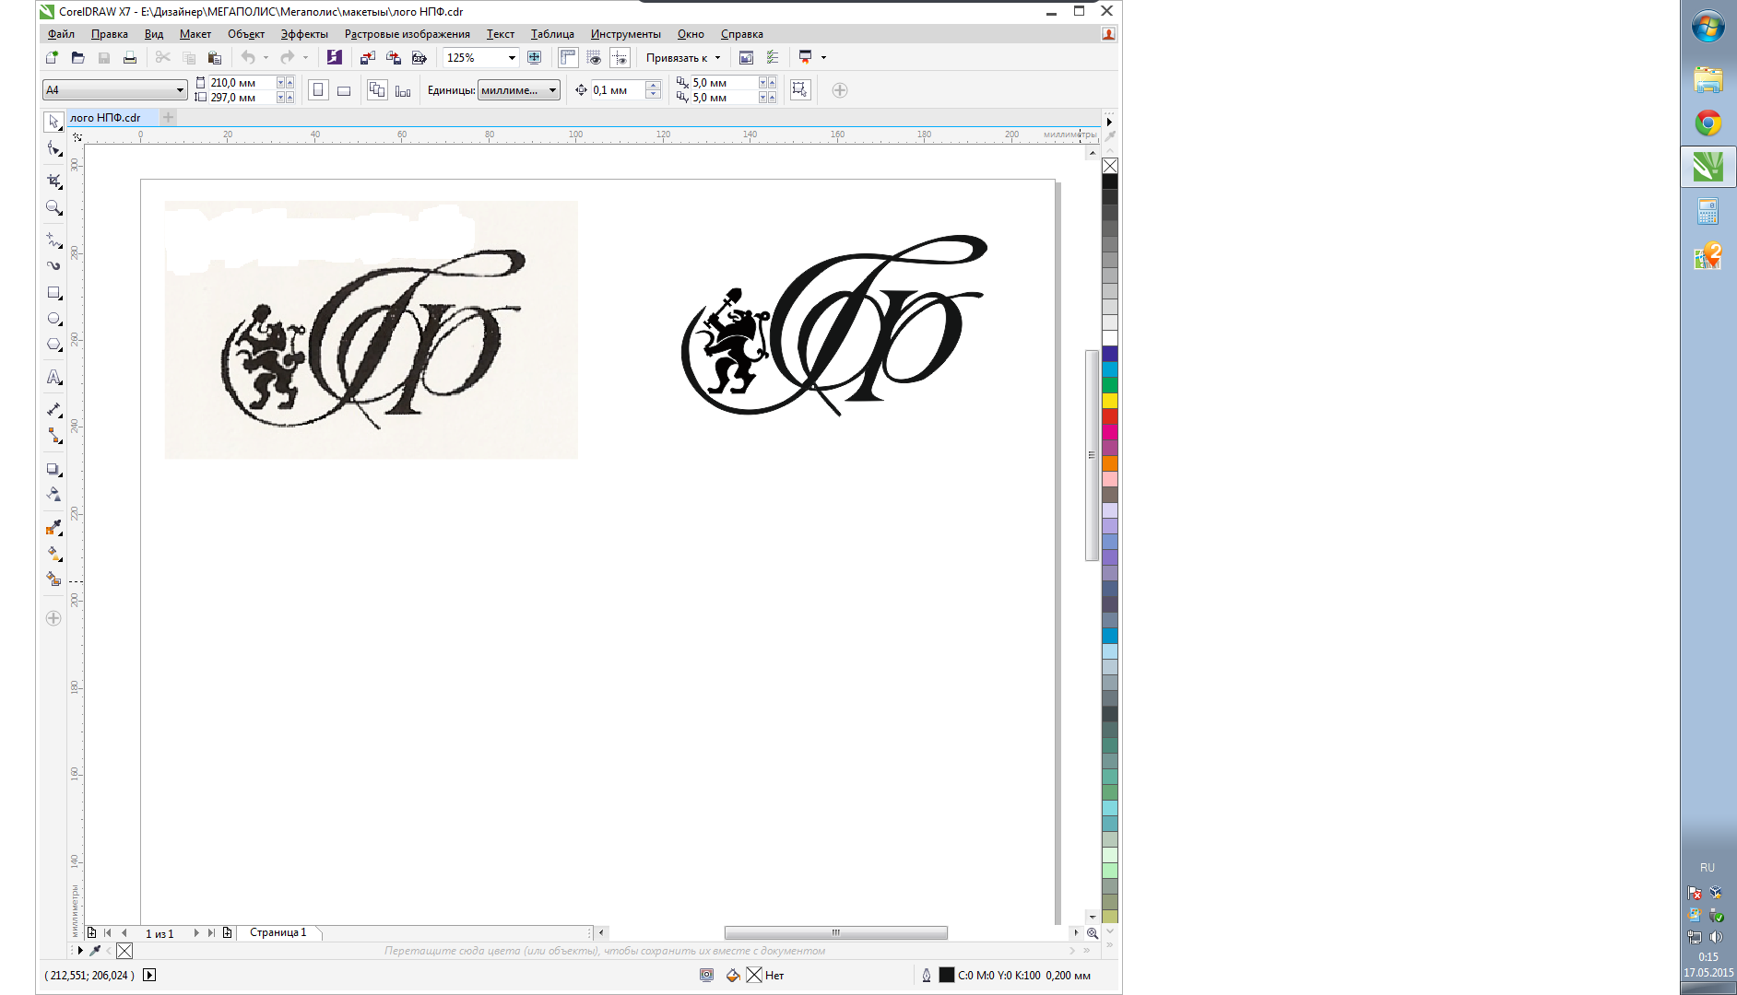Open the Правка menu

(110, 34)
